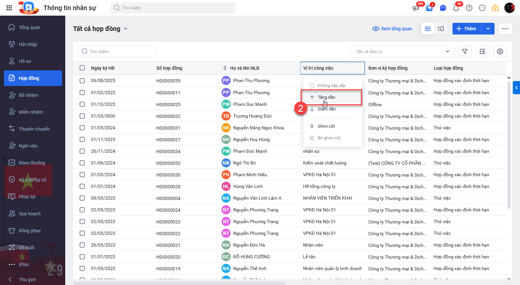
Task: Expand the 'Tất cả hợp đồng' view chevron
Action: point(126,29)
